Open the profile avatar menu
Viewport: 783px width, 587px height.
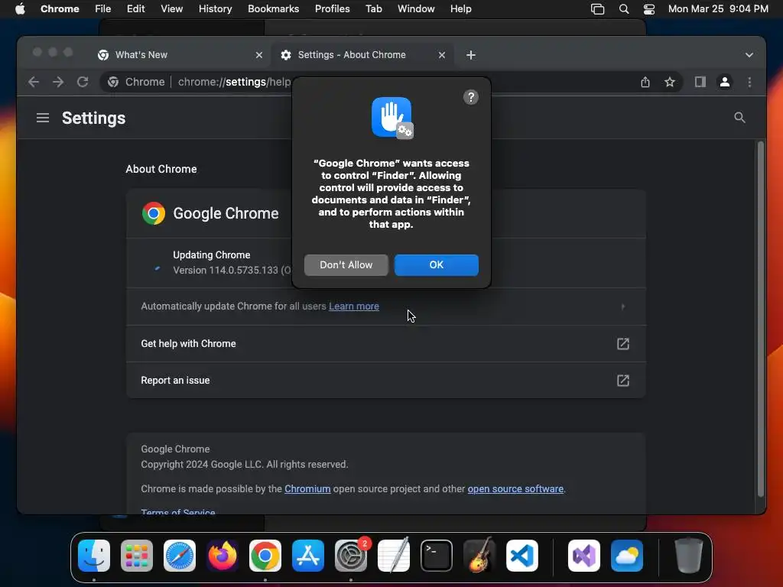click(725, 82)
